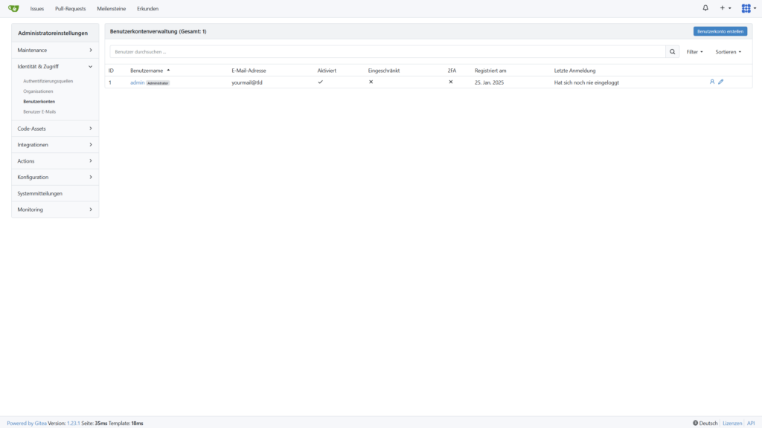Screen dimensions: 762x428
Task: Open the plus create menu
Action: click(x=725, y=8)
